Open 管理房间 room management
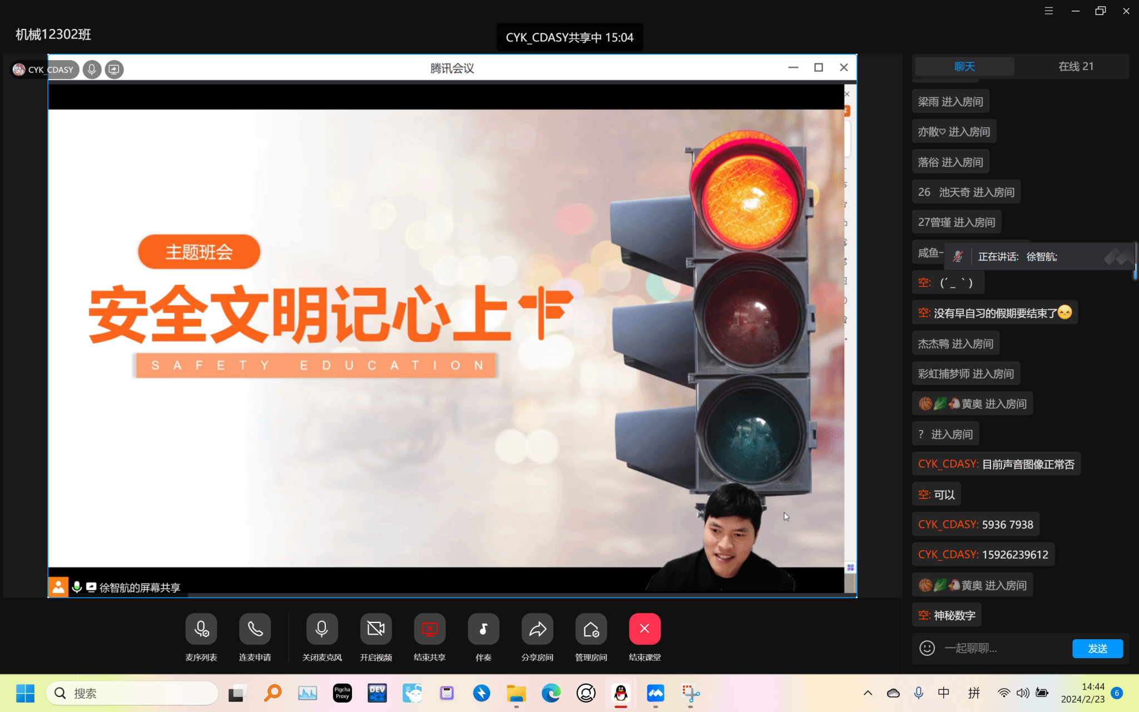The image size is (1139, 712). [591, 629]
